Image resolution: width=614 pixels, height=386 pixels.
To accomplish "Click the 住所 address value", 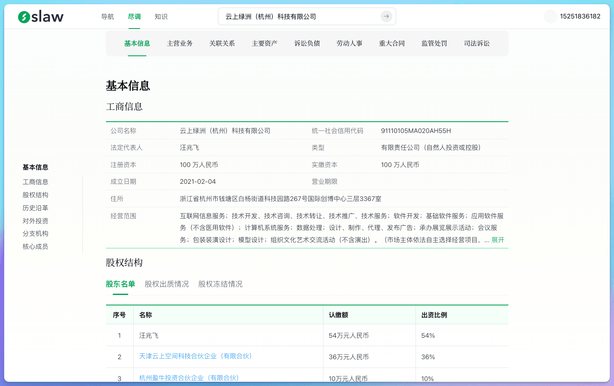I will click(281, 198).
